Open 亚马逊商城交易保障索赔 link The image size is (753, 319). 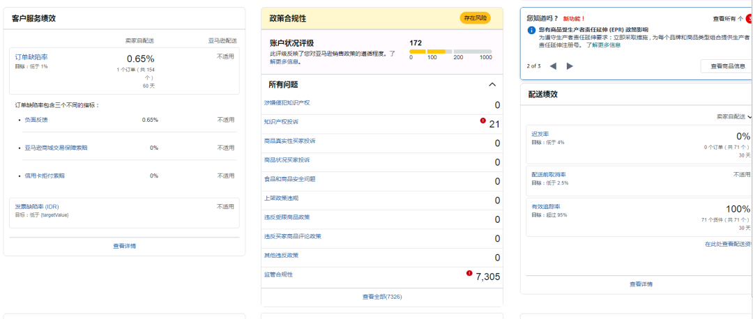[56, 148]
